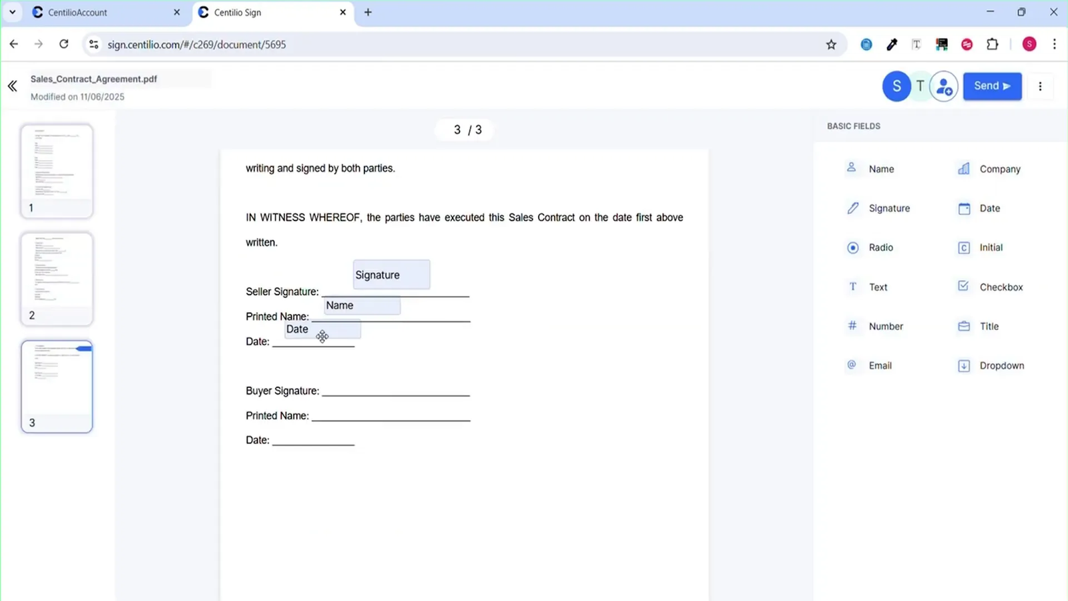The height and width of the screenshot is (601, 1068).
Task: Close the Centilio Sign tab
Action: pyautogui.click(x=343, y=12)
